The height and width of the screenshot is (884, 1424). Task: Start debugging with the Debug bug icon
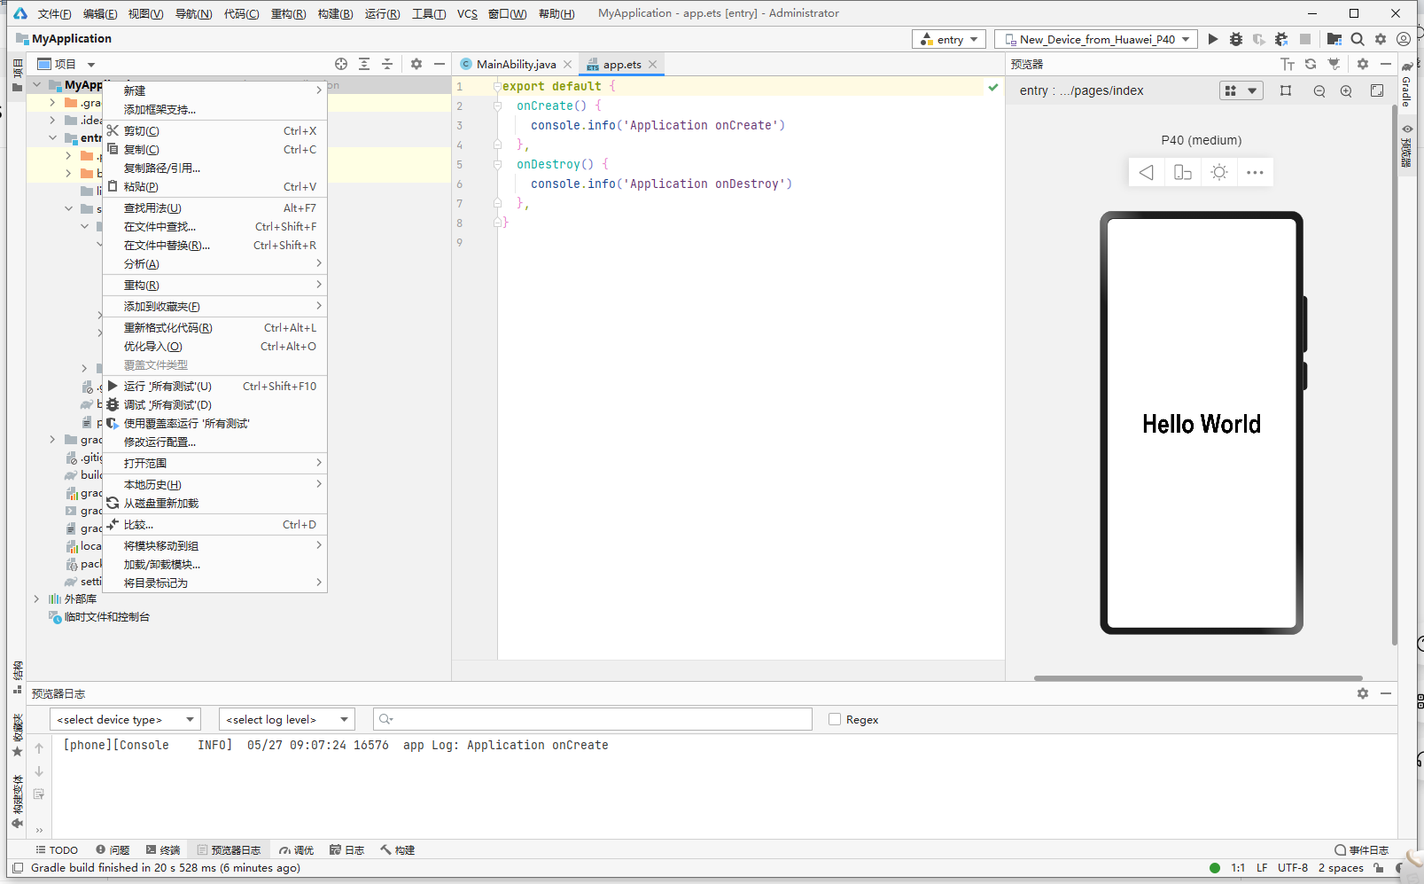pos(1236,39)
